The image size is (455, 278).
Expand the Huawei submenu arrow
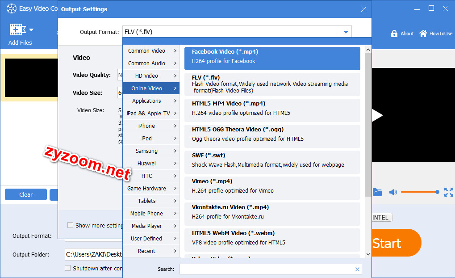point(175,163)
